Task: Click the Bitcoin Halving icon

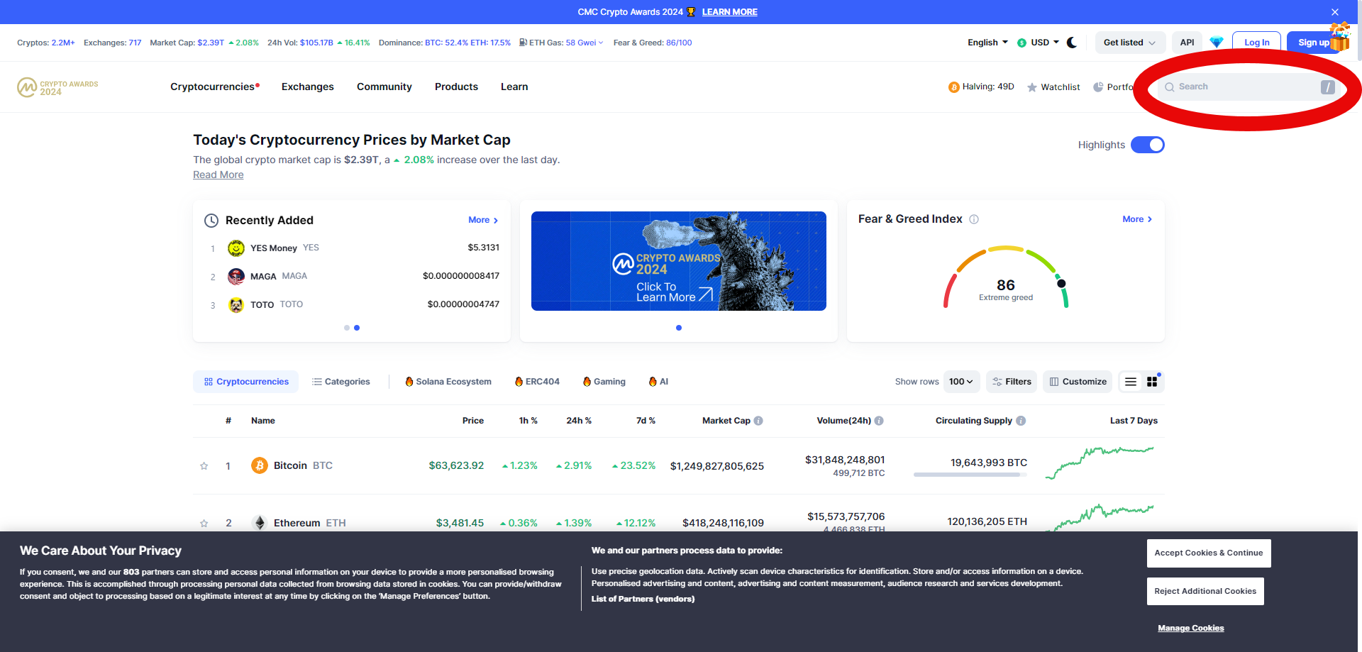Action: coord(953,87)
